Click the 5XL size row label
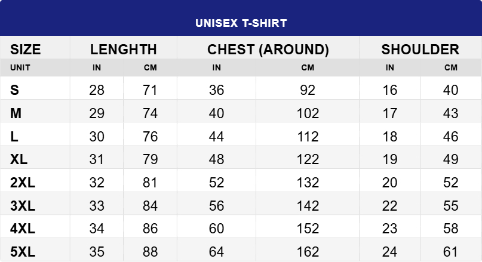This screenshot has width=482, height=262. 23,252
